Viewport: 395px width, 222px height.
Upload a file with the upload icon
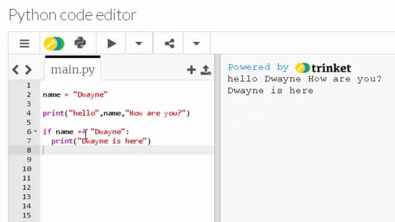point(206,70)
